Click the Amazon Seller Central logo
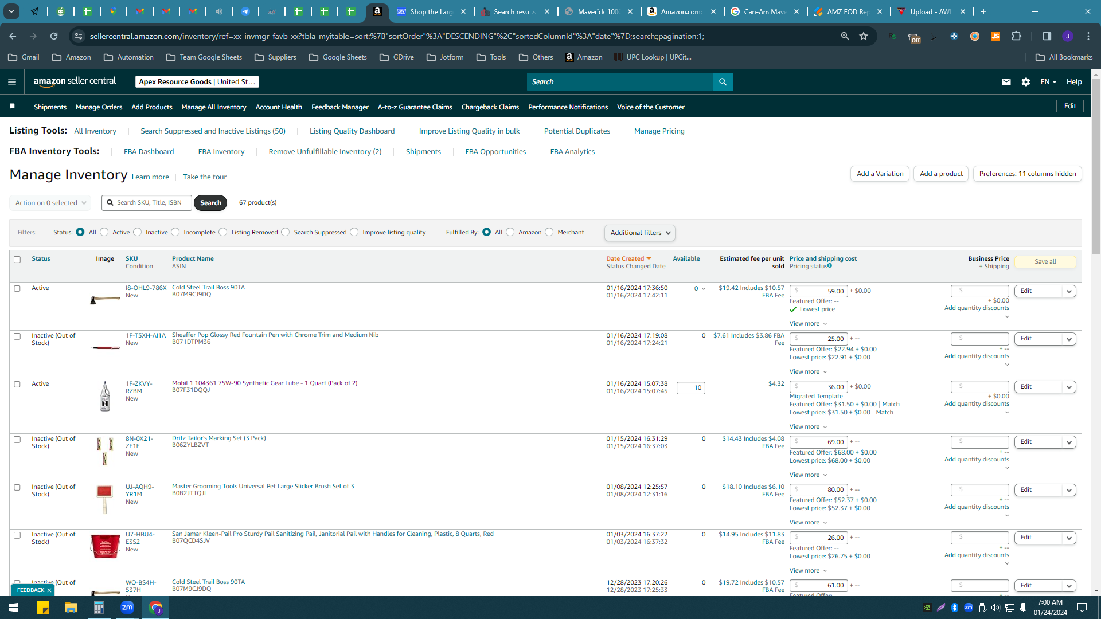 (x=75, y=81)
